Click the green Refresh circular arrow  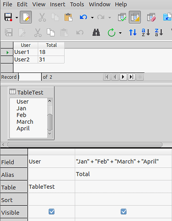coord(111,32)
